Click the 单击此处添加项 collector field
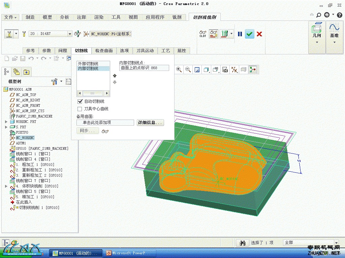 tap(105, 123)
